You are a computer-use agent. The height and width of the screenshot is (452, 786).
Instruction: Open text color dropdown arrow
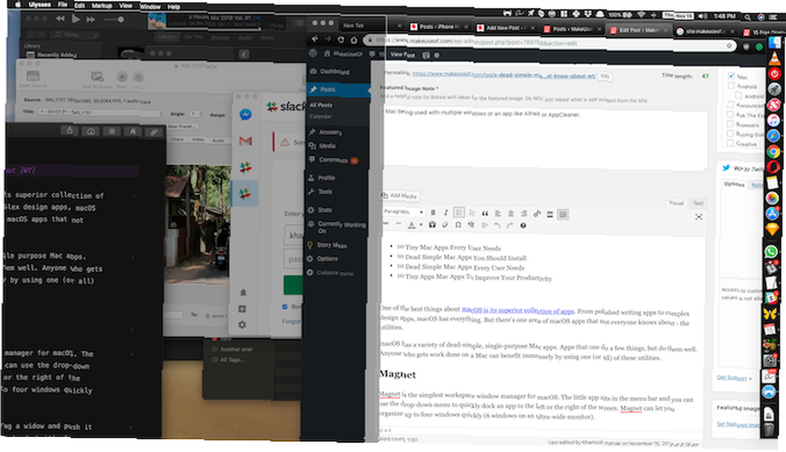point(421,225)
